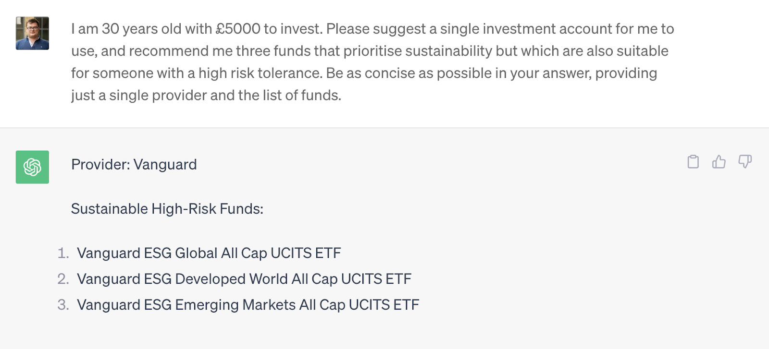Copy the ChatGPT response to clipboard
Image resolution: width=769 pixels, height=349 pixels.
click(x=693, y=162)
